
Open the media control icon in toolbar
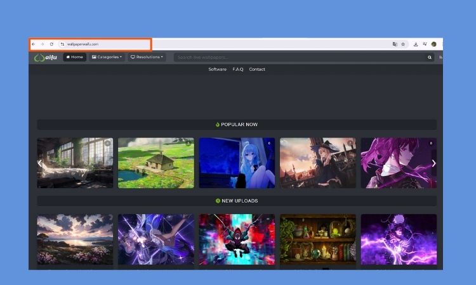(x=425, y=44)
